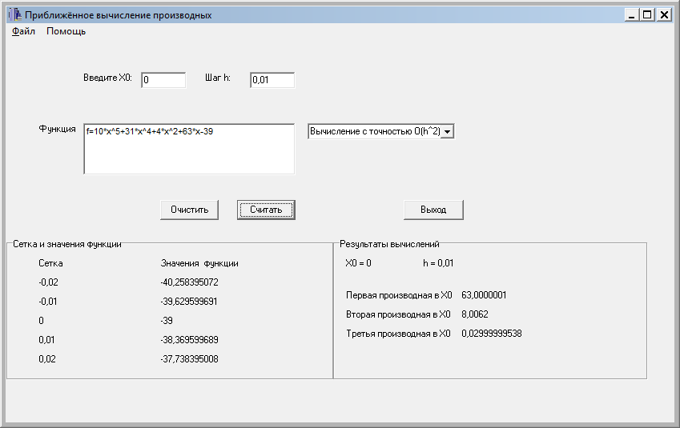This screenshot has height=428, width=680.
Task: Click the 'Сетка и значения функции' group title
Action: tap(67, 244)
